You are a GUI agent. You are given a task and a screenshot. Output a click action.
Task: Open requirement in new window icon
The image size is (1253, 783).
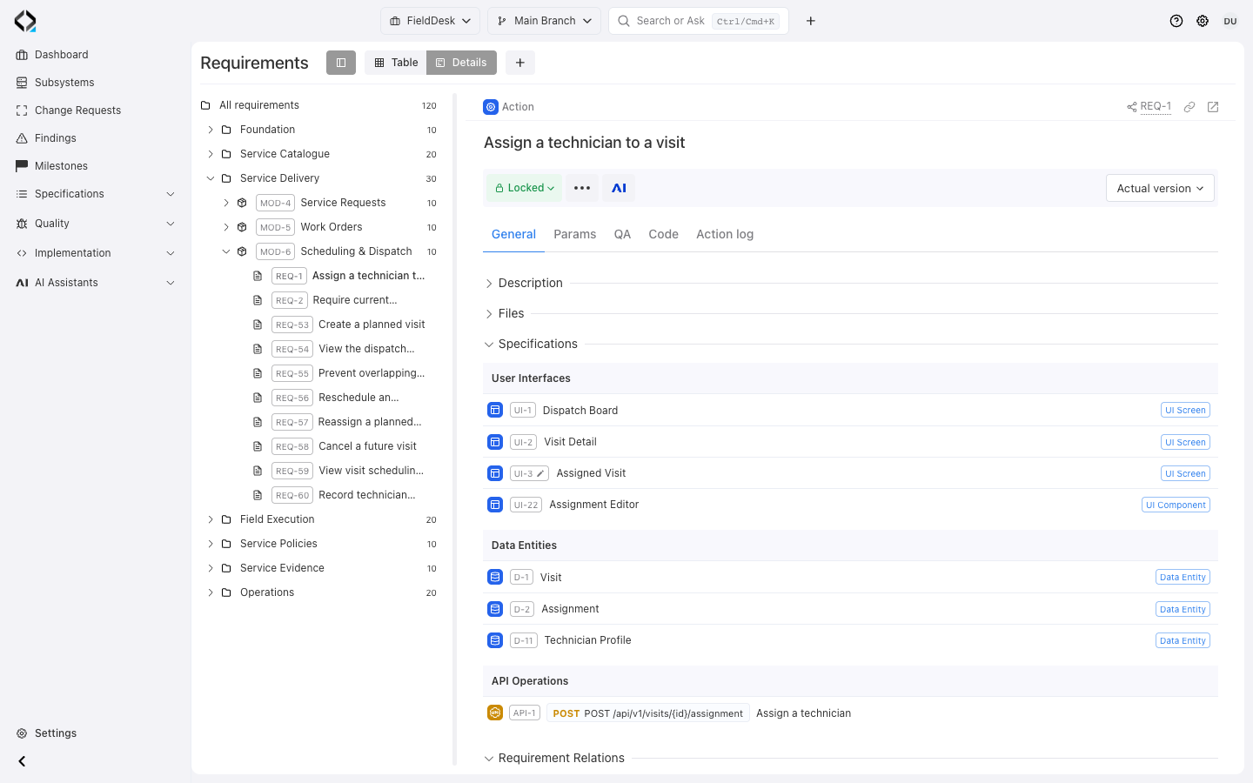click(x=1213, y=107)
